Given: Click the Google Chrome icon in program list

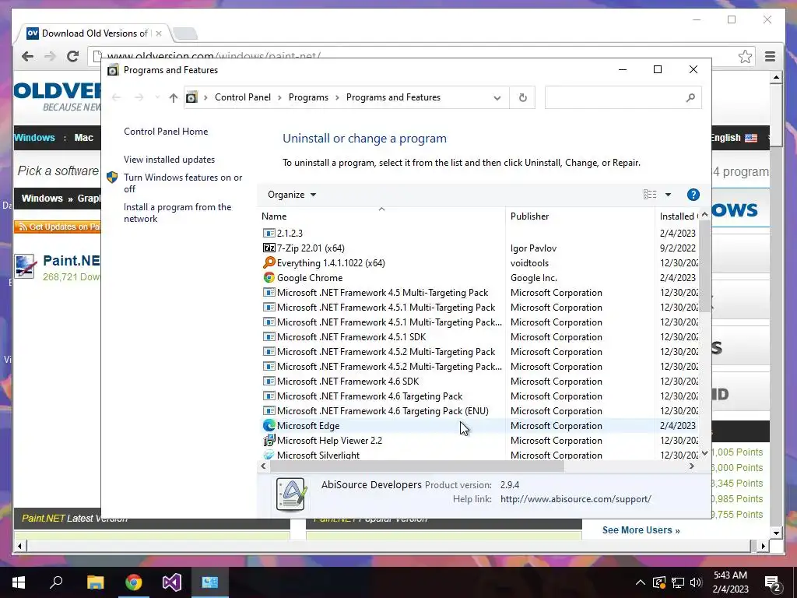Looking at the screenshot, I should (x=269, y=278).
